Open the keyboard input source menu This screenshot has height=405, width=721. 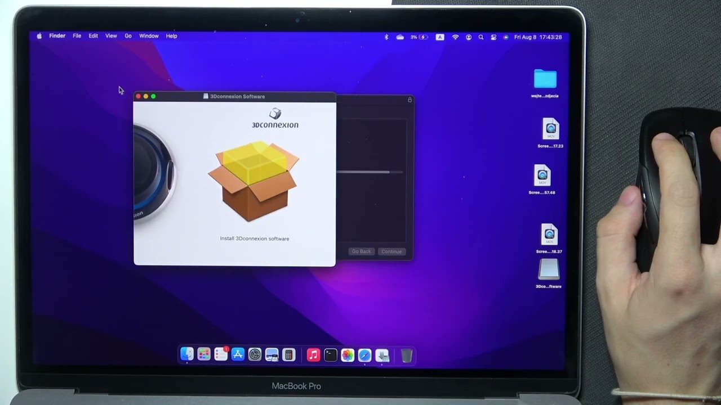point(440,37)
